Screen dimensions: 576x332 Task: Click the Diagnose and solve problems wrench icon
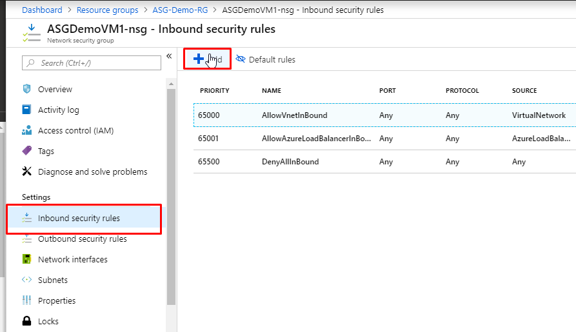pyautogui.click(x=26, y=171)
